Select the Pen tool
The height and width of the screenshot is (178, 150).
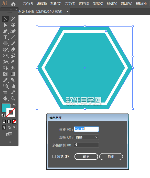click(5, 31)
